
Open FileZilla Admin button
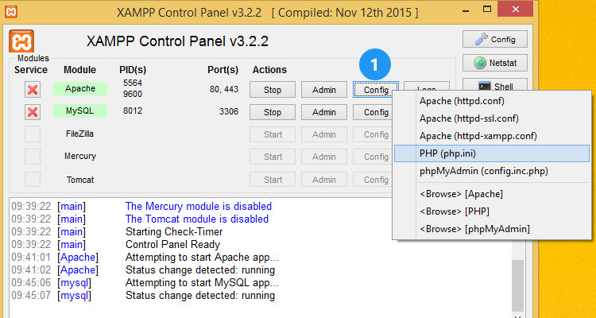324,134
